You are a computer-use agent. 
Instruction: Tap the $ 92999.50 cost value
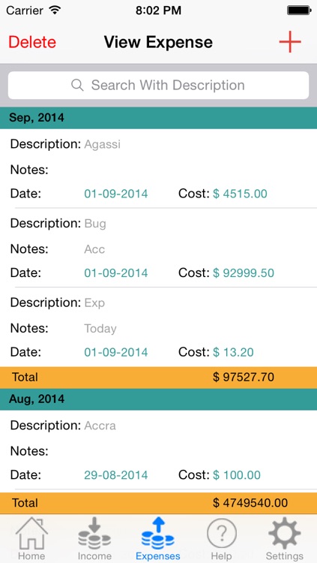244,273
